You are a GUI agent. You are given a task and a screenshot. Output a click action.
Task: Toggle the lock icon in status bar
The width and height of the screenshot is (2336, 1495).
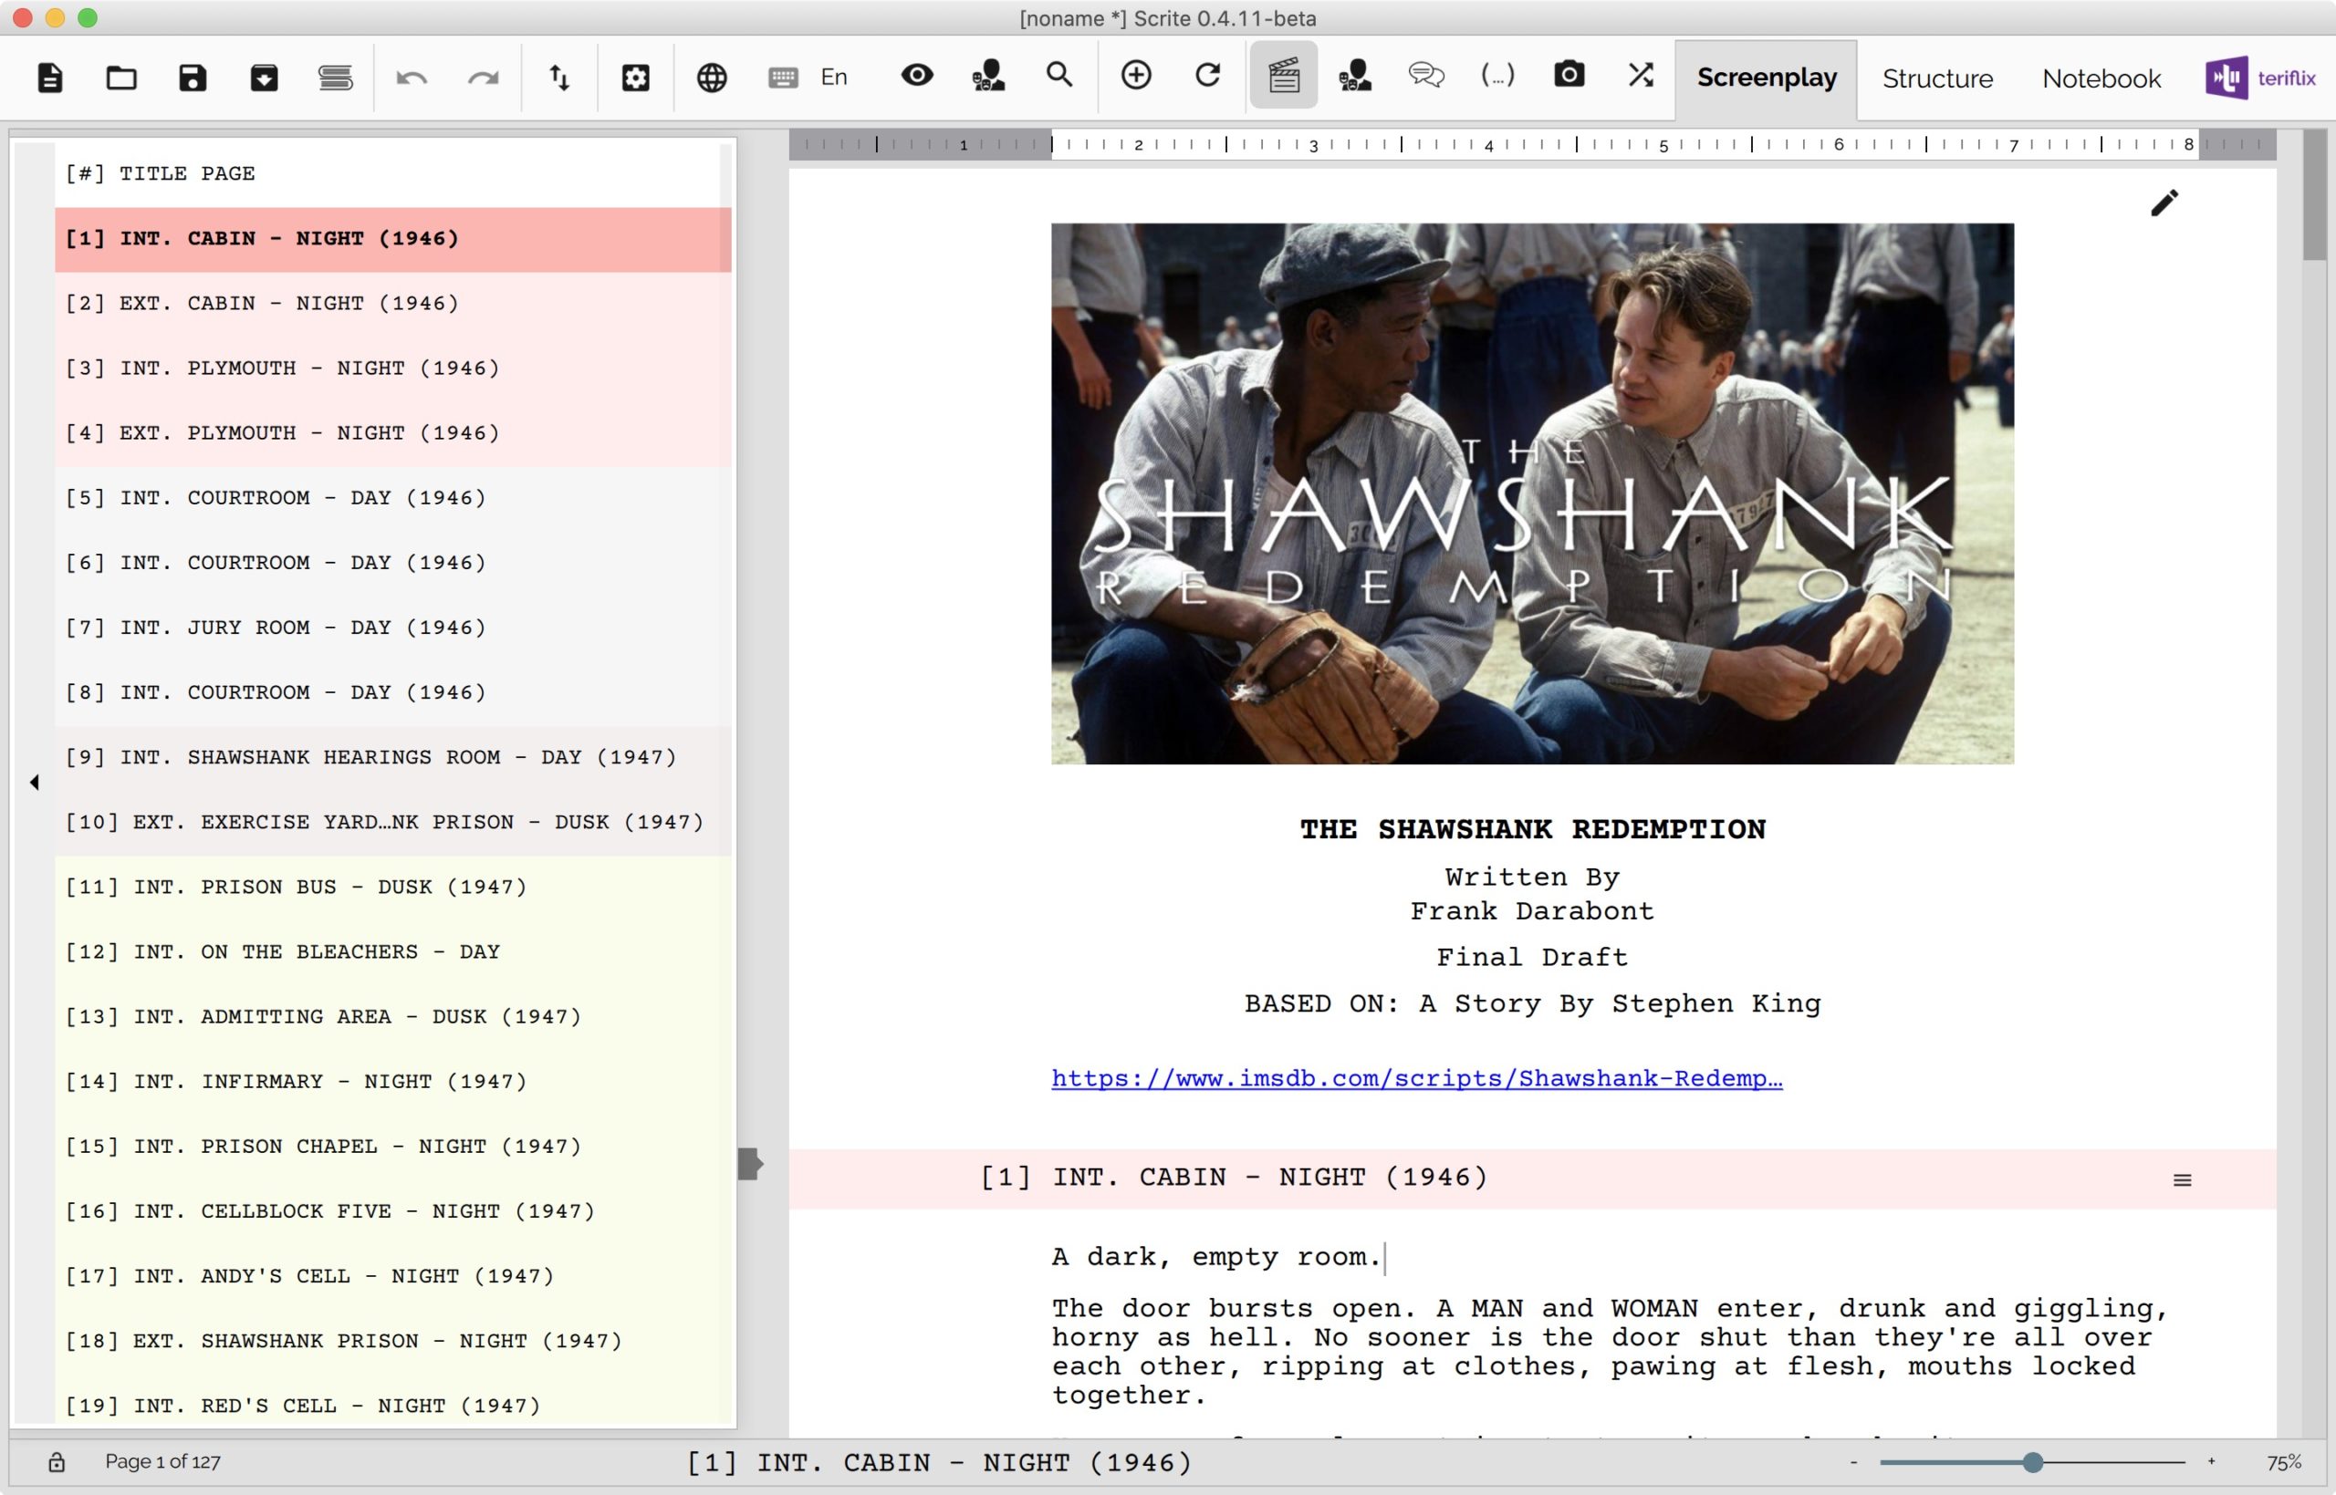pyautogui.click(x=57, y=1462)
